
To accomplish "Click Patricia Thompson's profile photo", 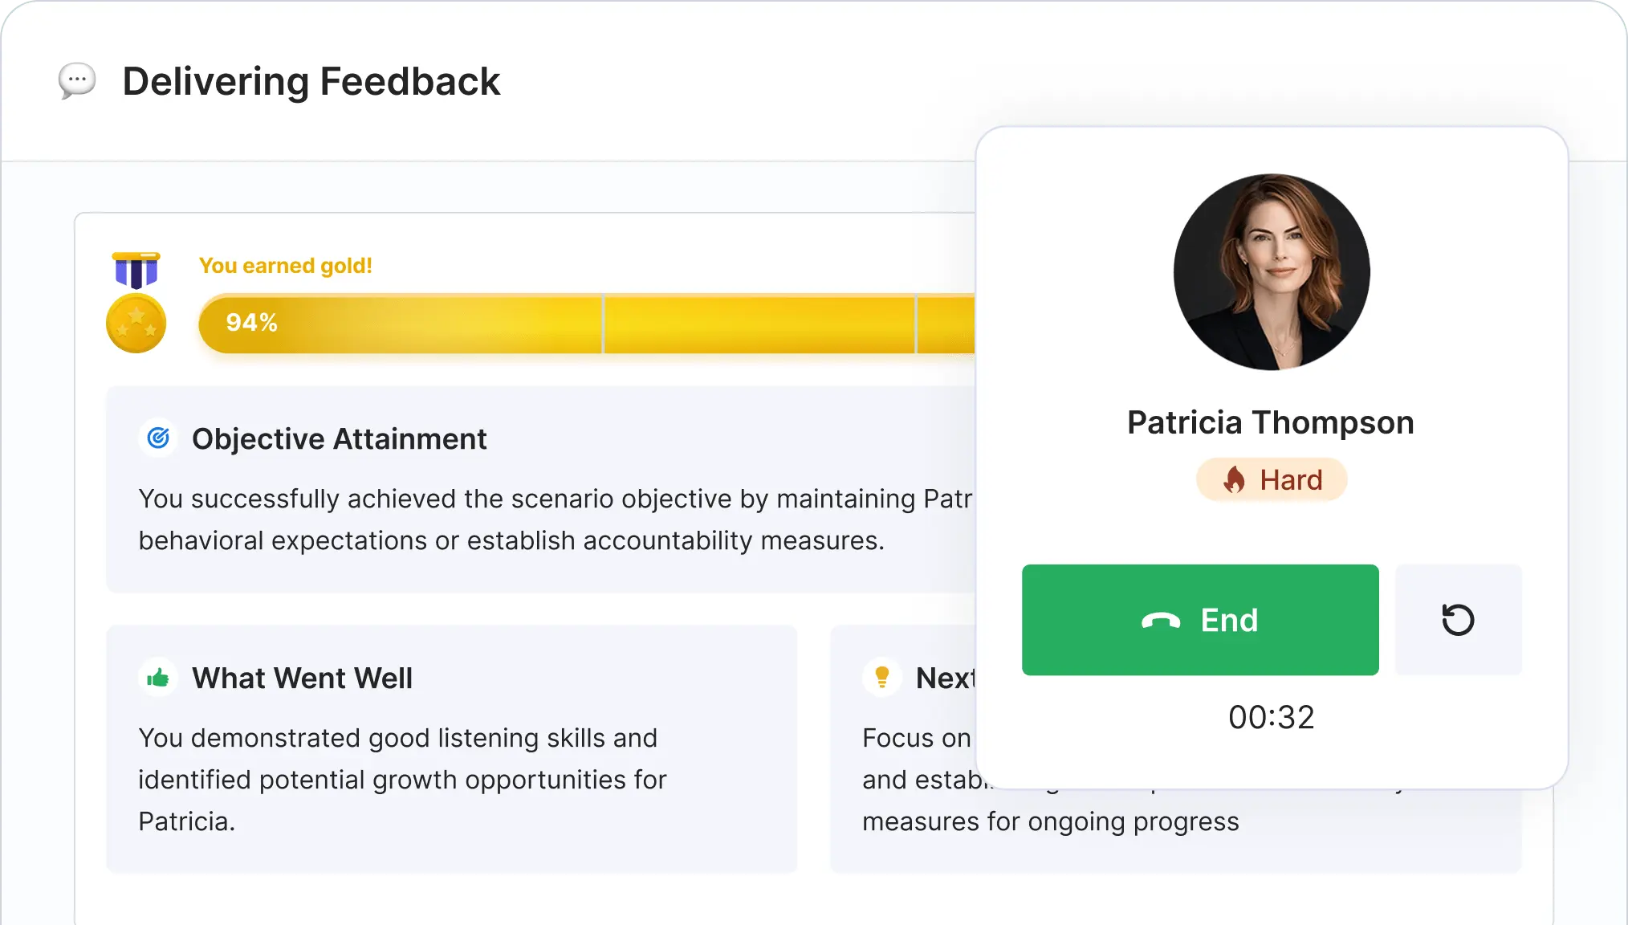I will point(1272,272).
